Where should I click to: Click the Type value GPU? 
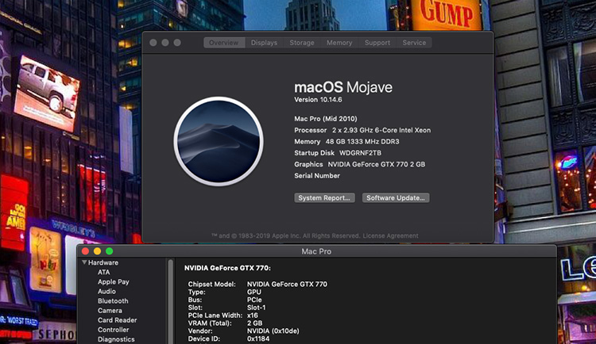pos(254,292)
